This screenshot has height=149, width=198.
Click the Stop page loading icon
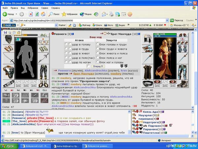click(x=31, y=14)
